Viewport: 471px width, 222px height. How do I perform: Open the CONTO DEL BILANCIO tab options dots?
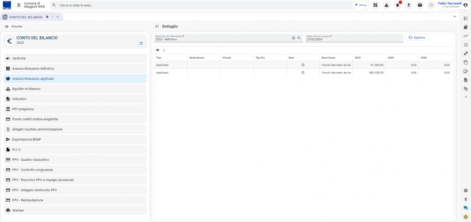click(53, 17)
